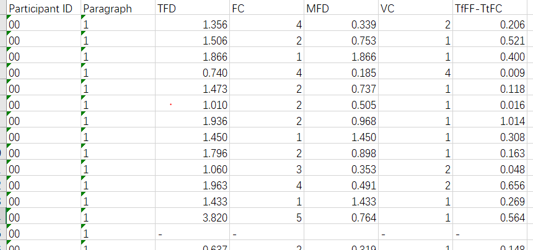This screenshot has width=533, height=250.
Task: Click the cell containing 3.820
Action: pos(192,216)
